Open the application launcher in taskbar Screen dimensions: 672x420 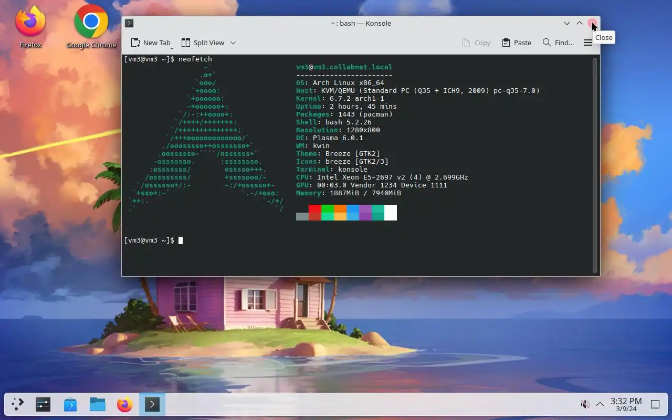point(18,404)
